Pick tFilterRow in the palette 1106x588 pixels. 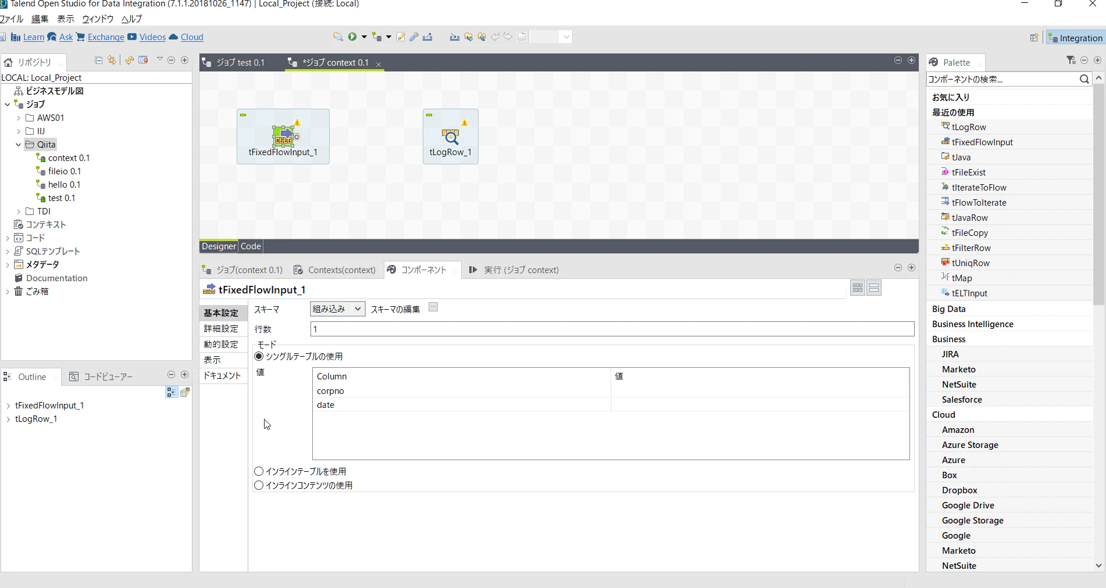pyautogui.click(x=971, y=248)
